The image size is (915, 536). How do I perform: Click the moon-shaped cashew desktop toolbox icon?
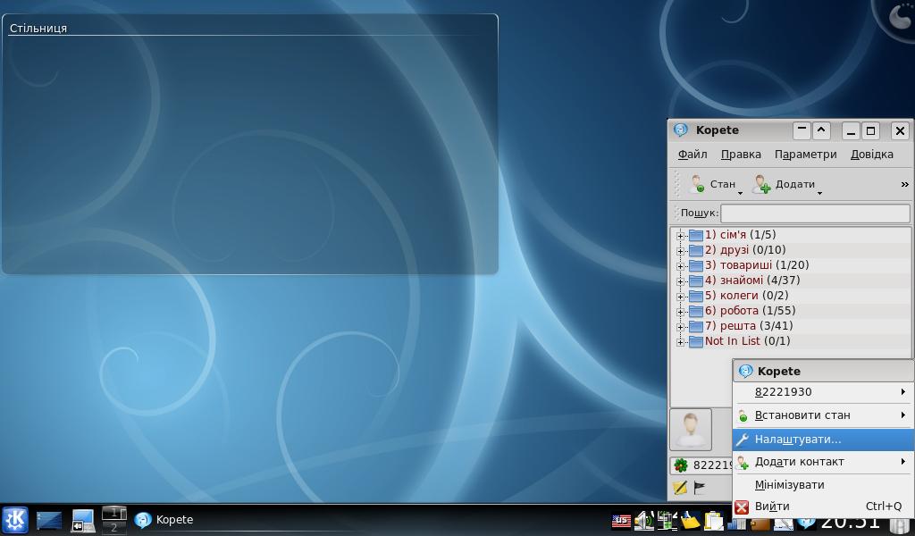pyautogui.click(x=900, y=16)
